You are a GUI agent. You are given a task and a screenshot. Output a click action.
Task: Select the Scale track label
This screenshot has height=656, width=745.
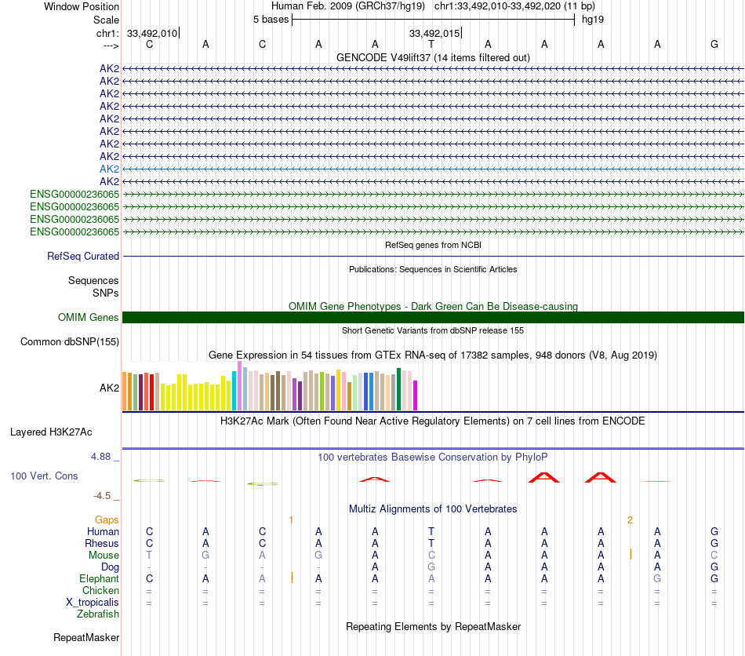106,20
